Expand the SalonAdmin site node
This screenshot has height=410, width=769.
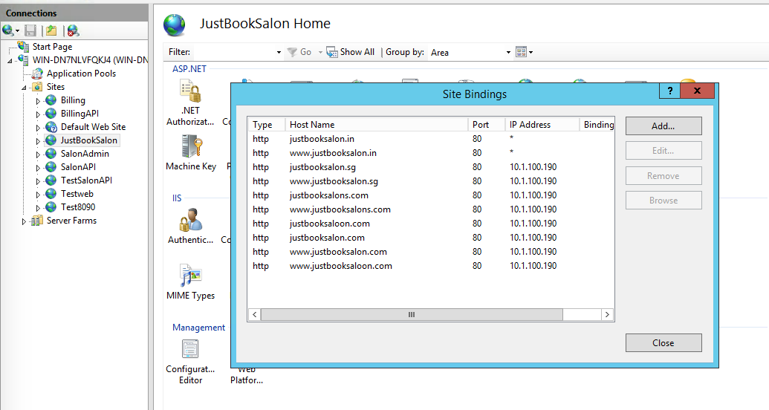pos(38,154)
